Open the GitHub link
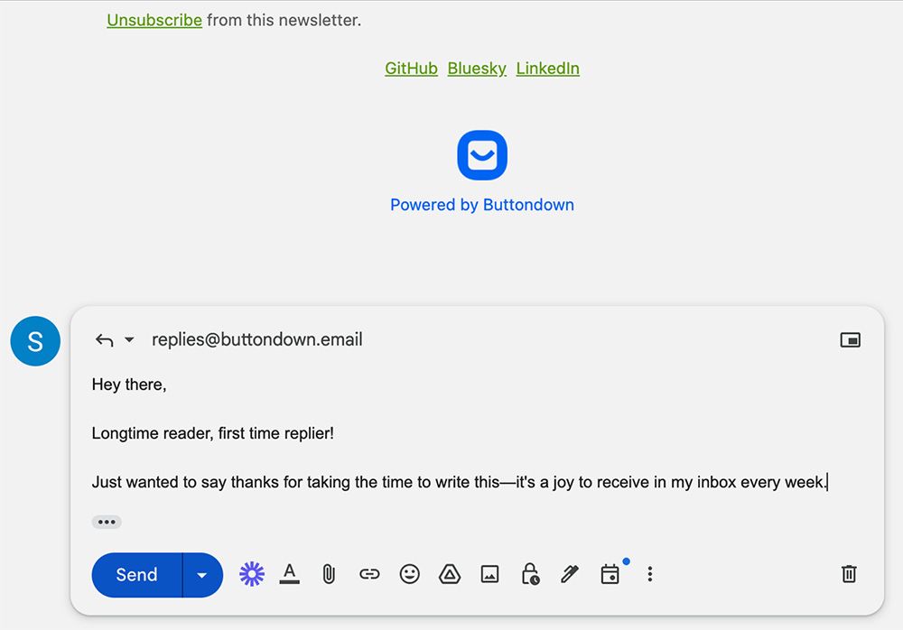Viewport: 903px width, 630px height. click(411, 69)
